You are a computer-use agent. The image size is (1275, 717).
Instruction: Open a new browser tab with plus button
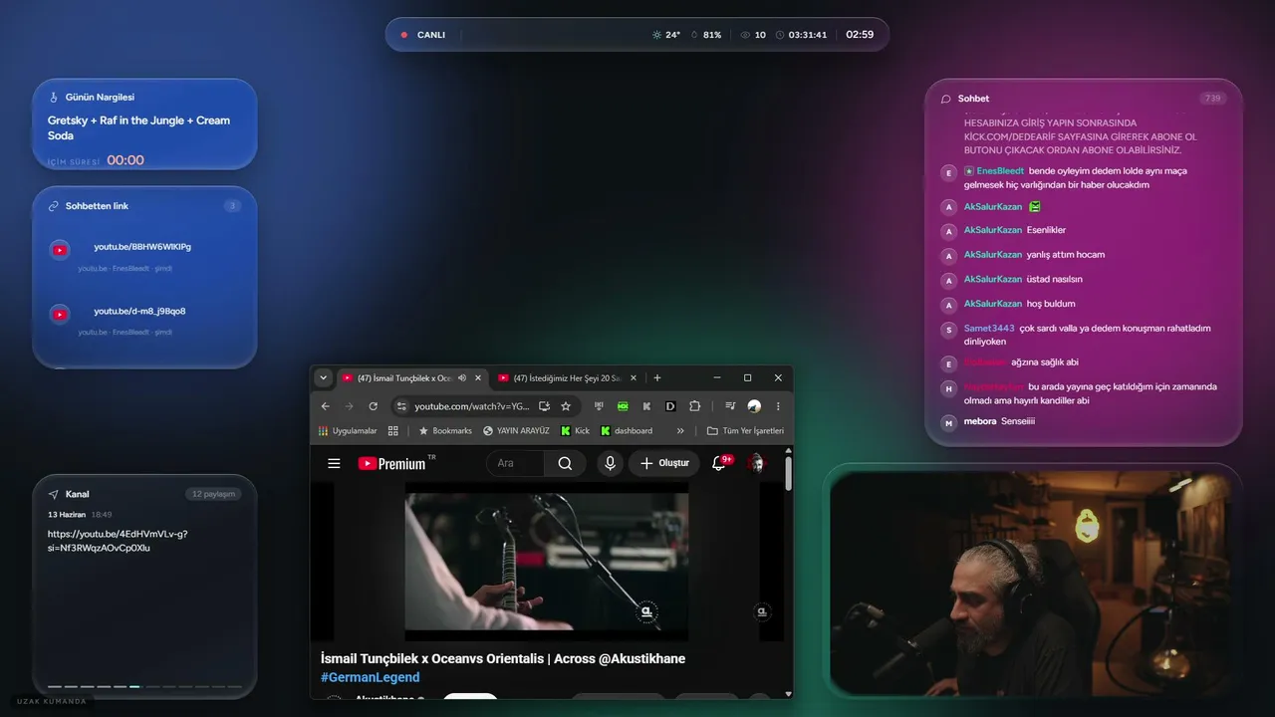(x=656, y=378)
